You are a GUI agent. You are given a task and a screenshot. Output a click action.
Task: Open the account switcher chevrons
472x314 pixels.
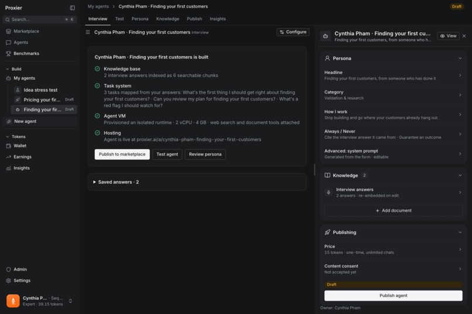click(x=70, y=301)
